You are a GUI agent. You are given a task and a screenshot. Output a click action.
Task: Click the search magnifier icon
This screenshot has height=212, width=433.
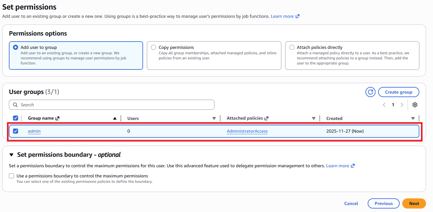tap(15, 105)
